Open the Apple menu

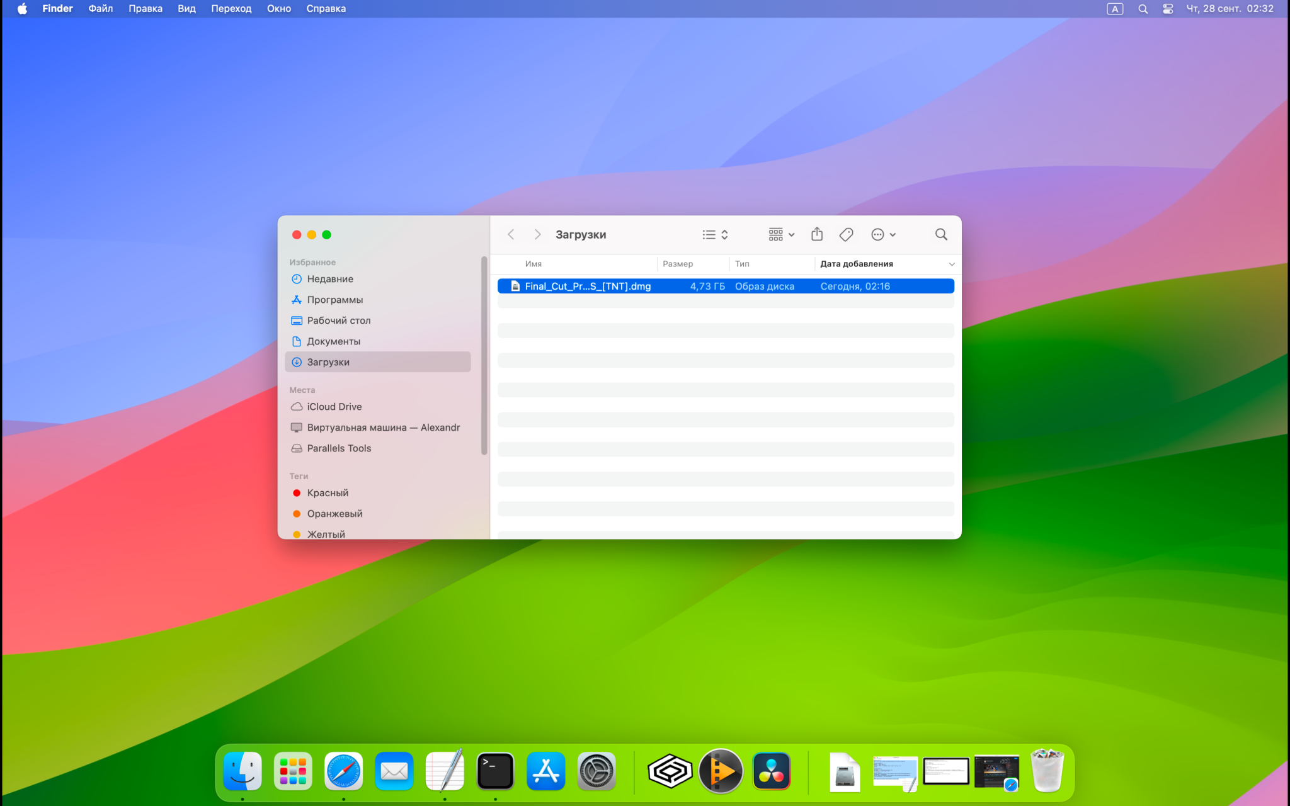click(22, 9)
